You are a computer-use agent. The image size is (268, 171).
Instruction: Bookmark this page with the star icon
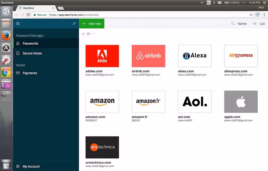(251, 15)
